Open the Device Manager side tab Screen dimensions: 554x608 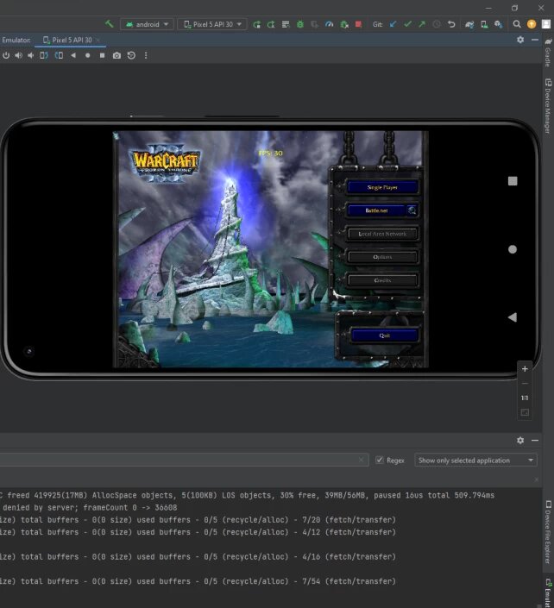[x=548, y=105]
